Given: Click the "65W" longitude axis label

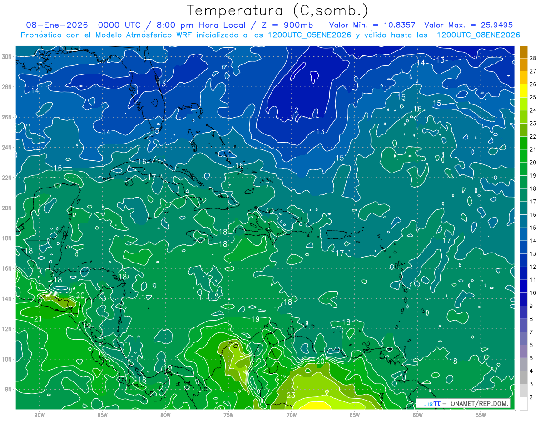Looking at the screenshot, I should (x=355, y=415).
